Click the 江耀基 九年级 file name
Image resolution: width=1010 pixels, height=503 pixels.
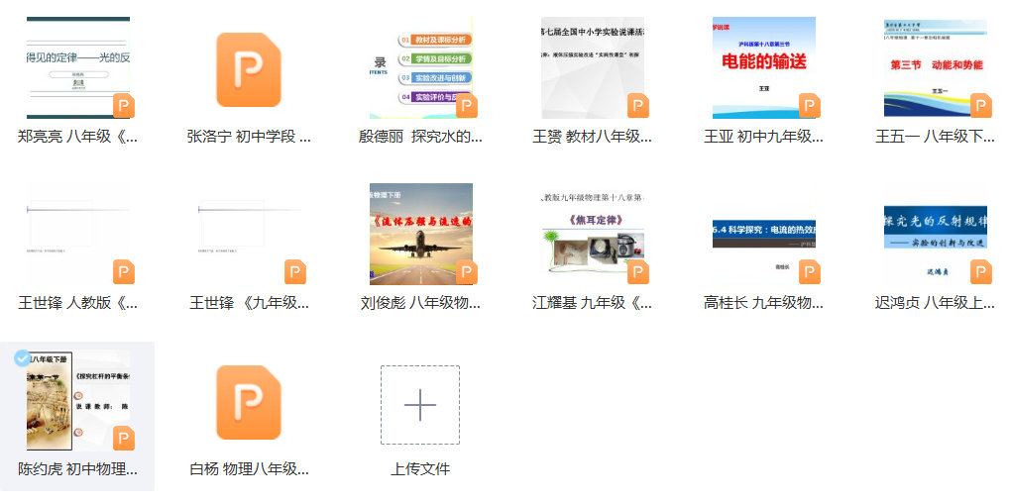click(592, 303)
